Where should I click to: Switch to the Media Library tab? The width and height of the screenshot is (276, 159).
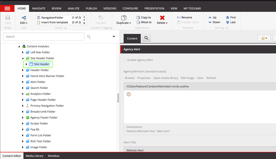pos(34,156)
